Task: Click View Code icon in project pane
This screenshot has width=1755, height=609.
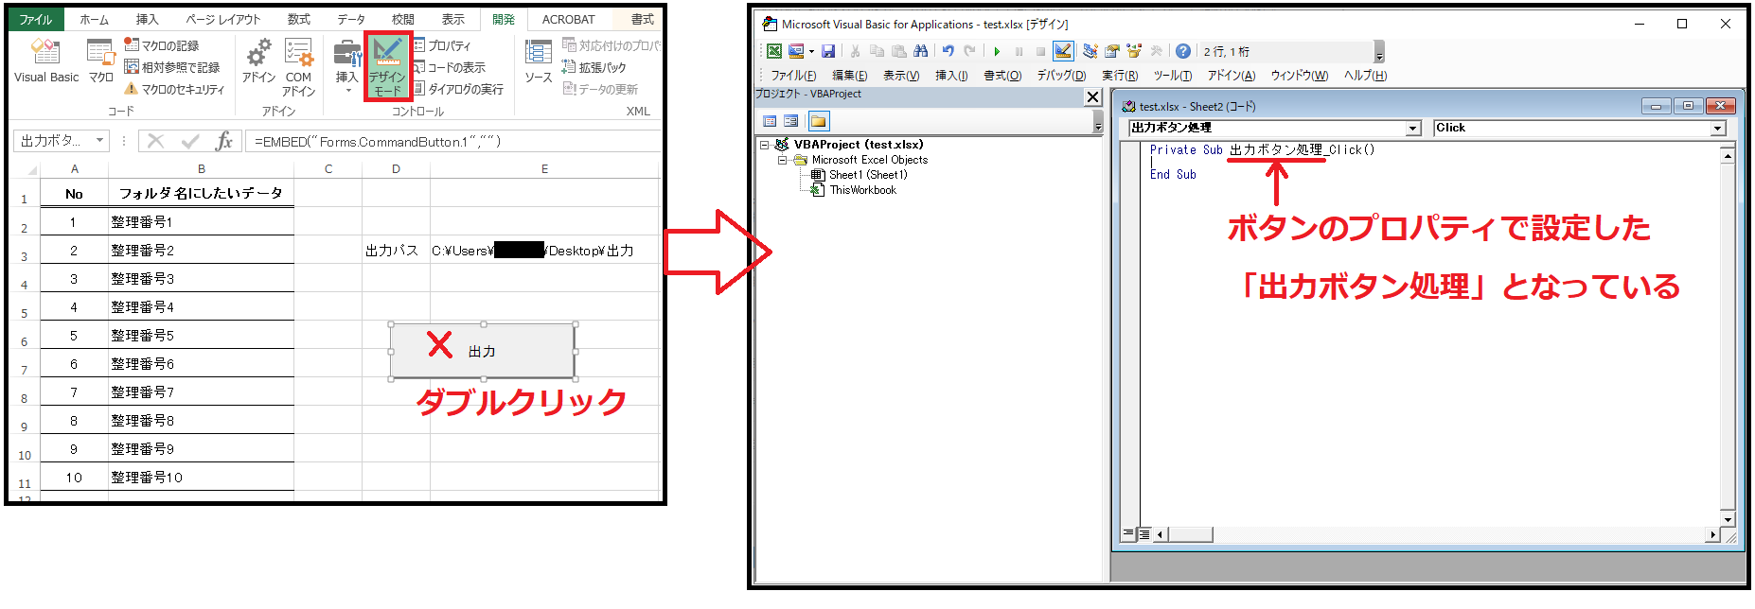Action: click(770, 121)
